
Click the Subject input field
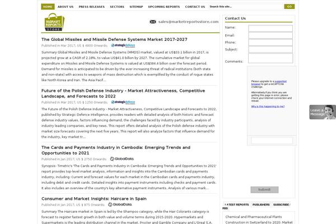coord(270,49)
